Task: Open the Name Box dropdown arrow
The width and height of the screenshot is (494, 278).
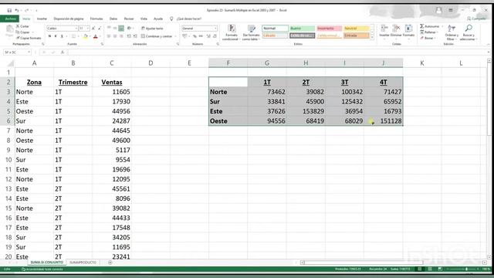Action: coord(29,53)
